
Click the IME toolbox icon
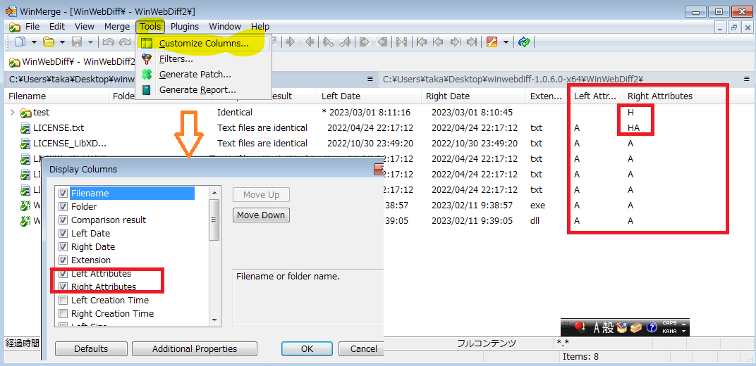(636, 327)
